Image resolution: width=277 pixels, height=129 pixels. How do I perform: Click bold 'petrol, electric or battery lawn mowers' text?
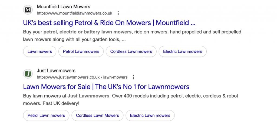[87, 32]
